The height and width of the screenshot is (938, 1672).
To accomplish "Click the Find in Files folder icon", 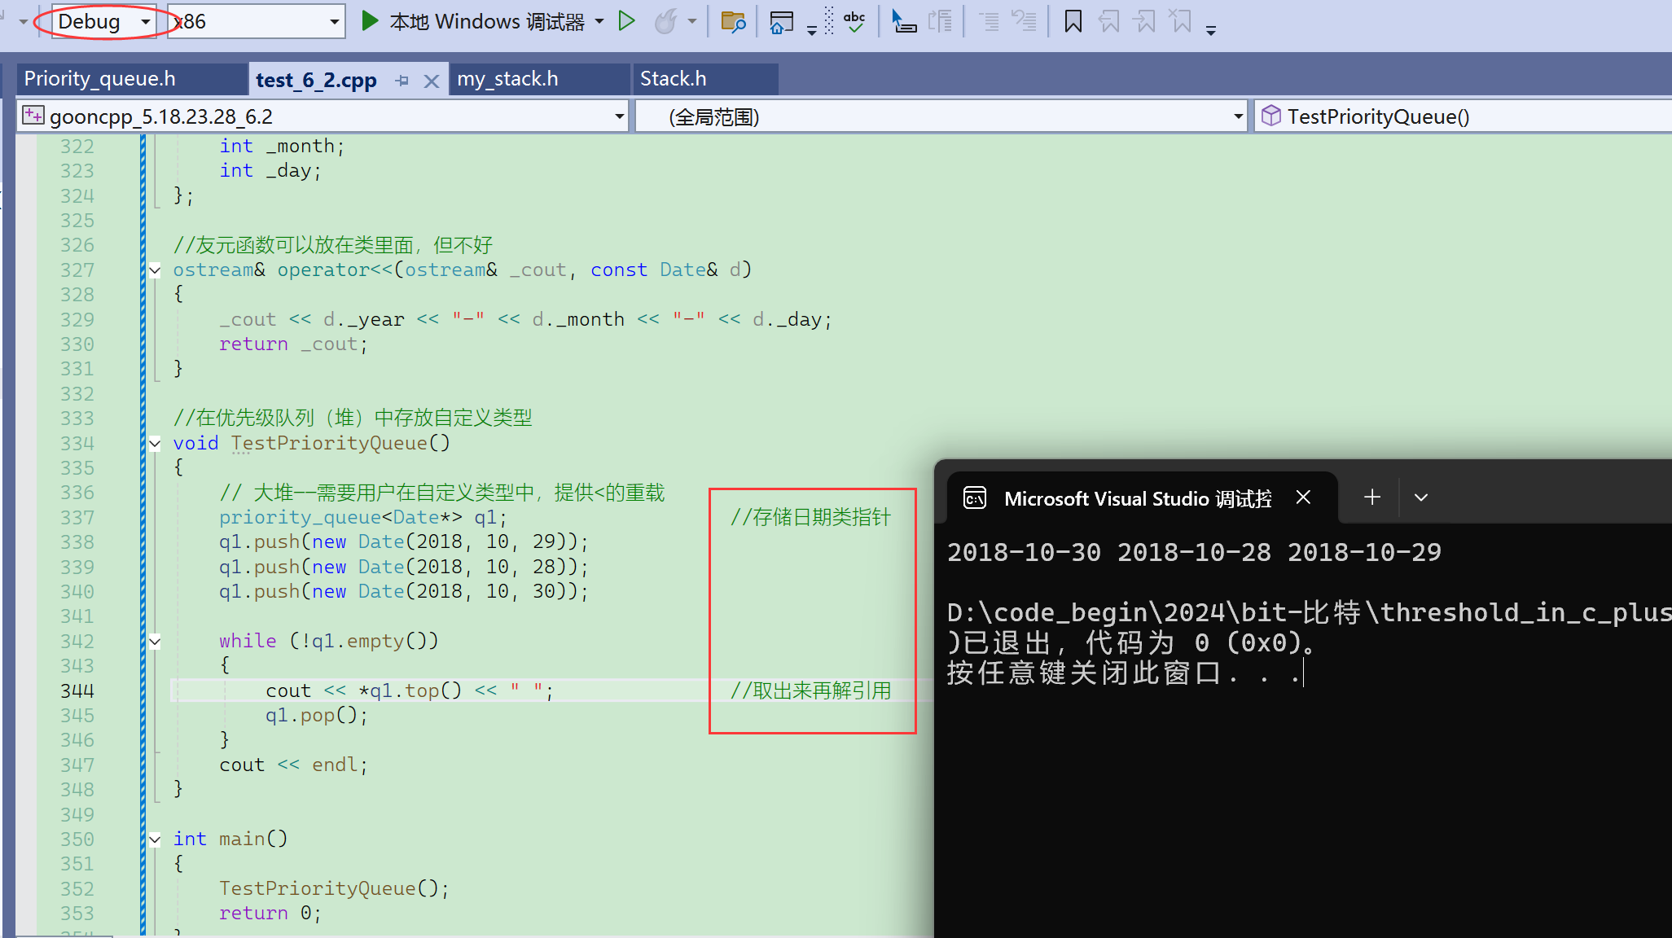I will pos(733,22).
